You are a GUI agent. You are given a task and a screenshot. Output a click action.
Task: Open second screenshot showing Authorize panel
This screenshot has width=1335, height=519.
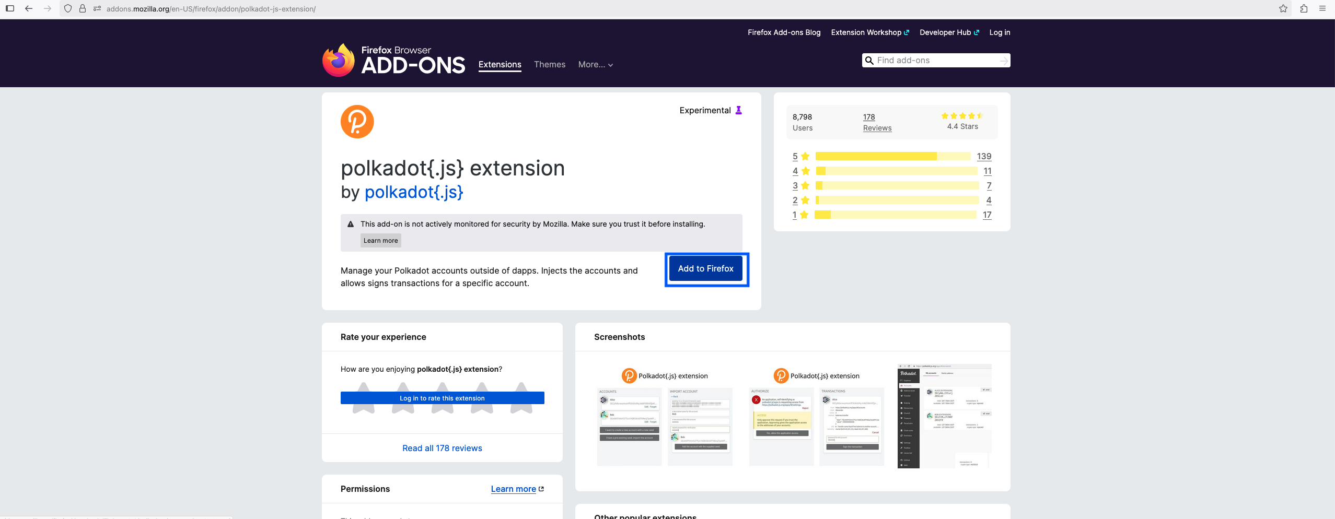pos(817,416)
